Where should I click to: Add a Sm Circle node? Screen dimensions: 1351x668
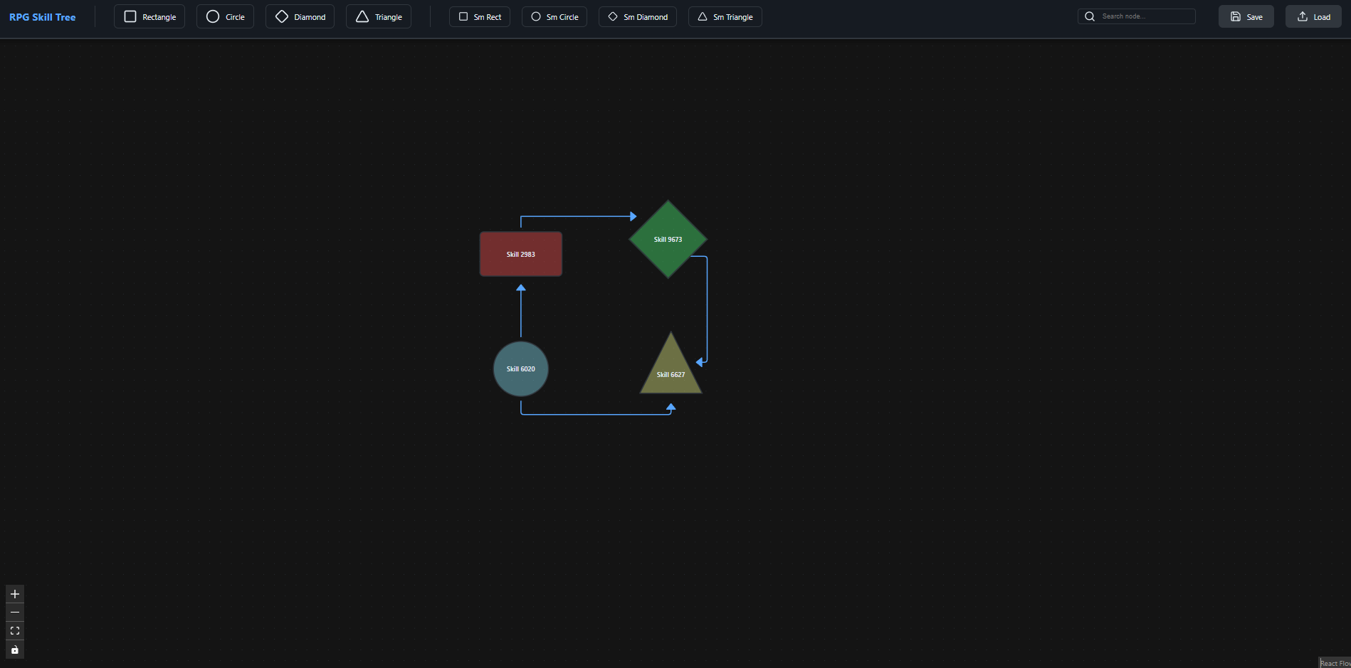pos(554,16)
